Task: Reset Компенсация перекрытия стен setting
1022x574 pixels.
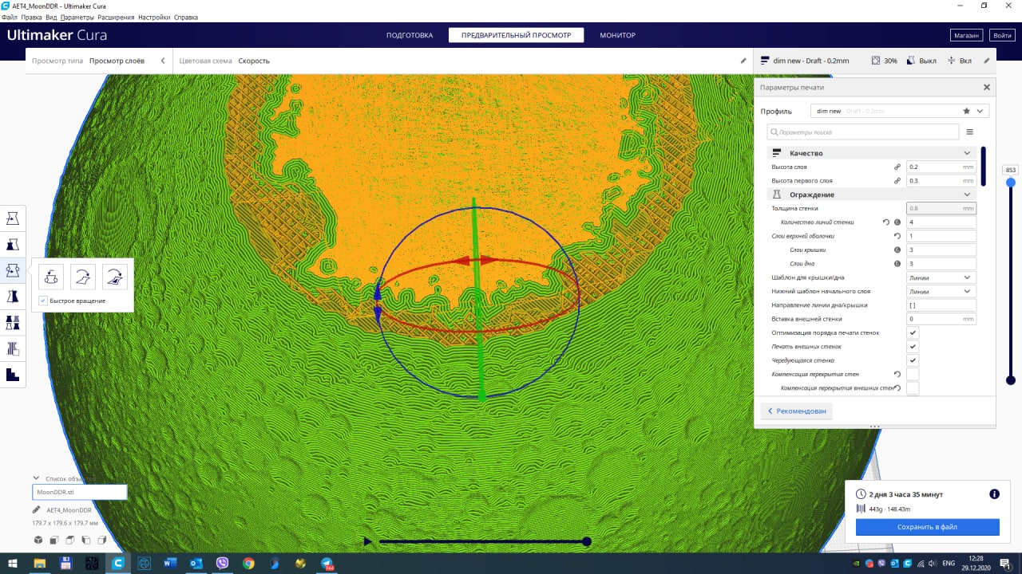Action: click(x=897, y=374)
